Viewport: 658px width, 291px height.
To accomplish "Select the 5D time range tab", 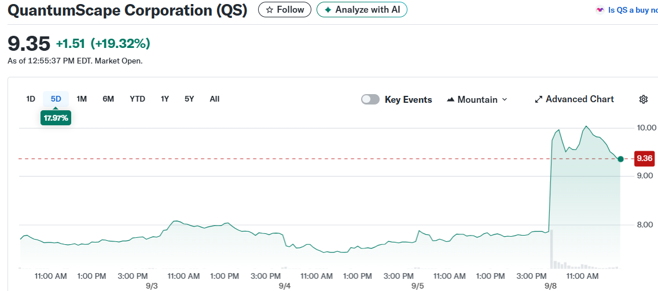I will tap(56, 99).
